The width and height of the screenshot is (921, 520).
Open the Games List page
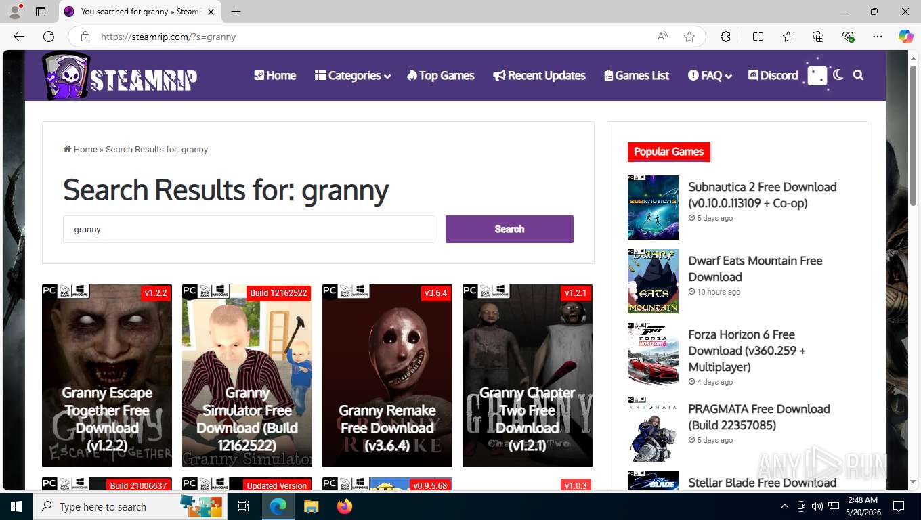[637, 76]
